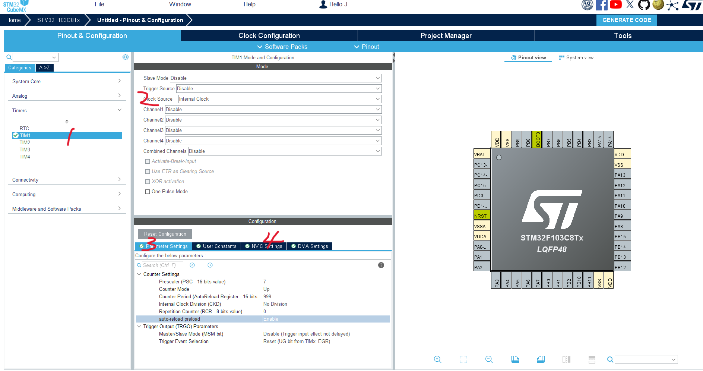Go to the Home breadcrumb
The image size is (703, 371).
(x=13, y=20)
